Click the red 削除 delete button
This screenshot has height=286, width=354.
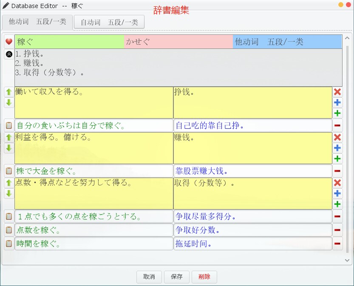[204, 277]
